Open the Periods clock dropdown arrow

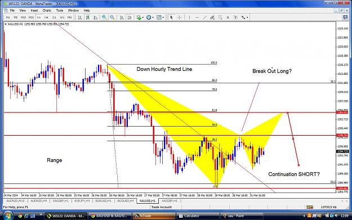pyautogui.click(x=153, y=17)
